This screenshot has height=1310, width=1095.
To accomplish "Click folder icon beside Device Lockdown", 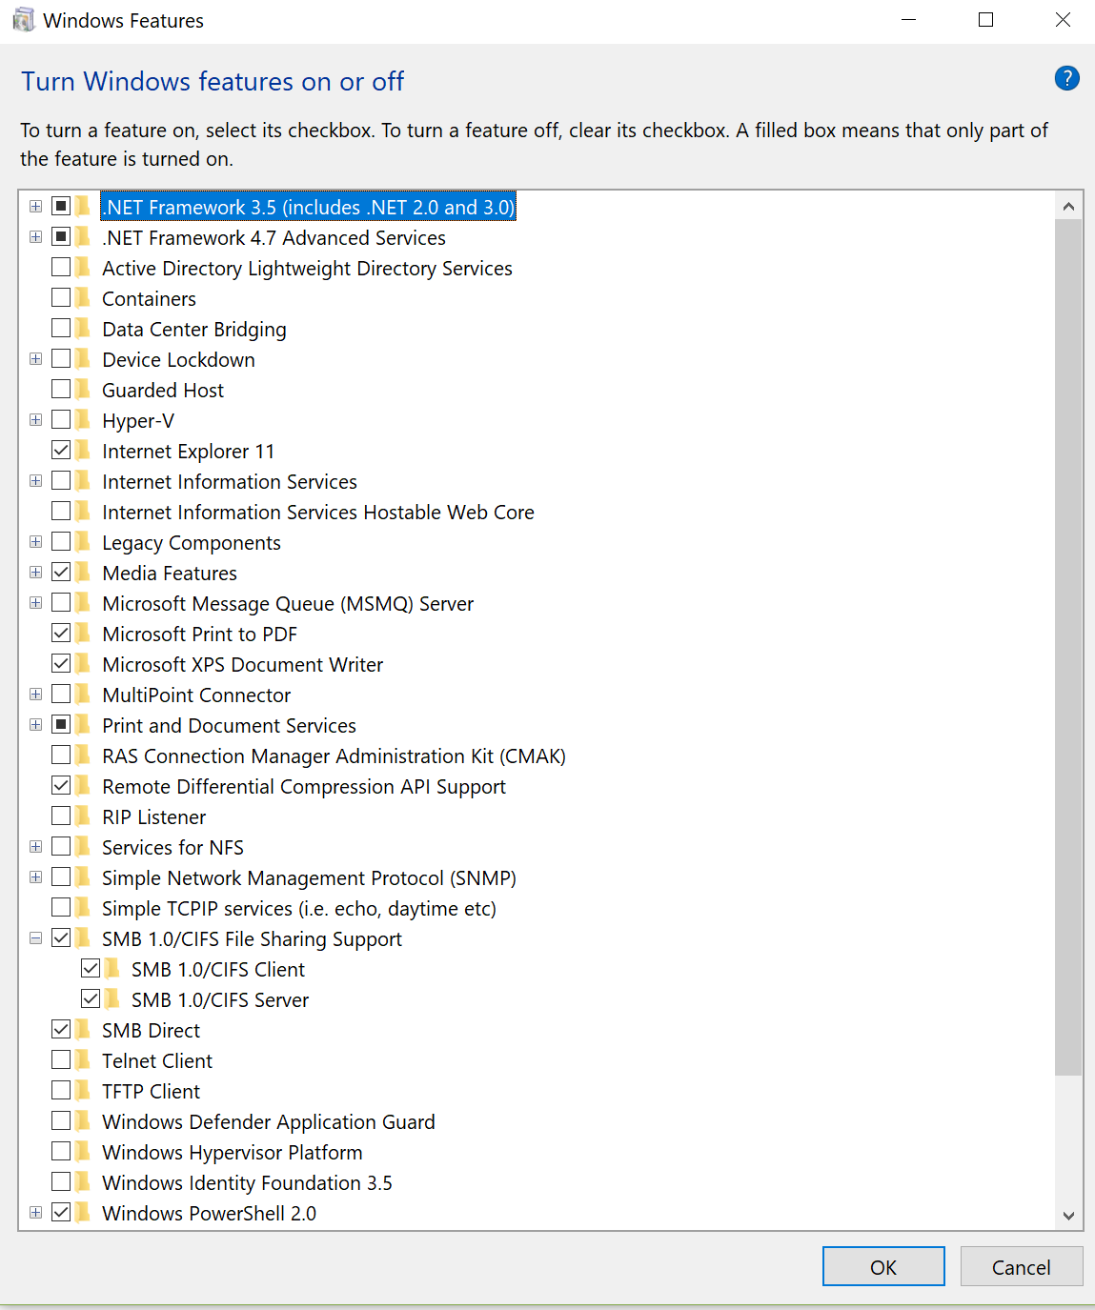I will [84, 359].
